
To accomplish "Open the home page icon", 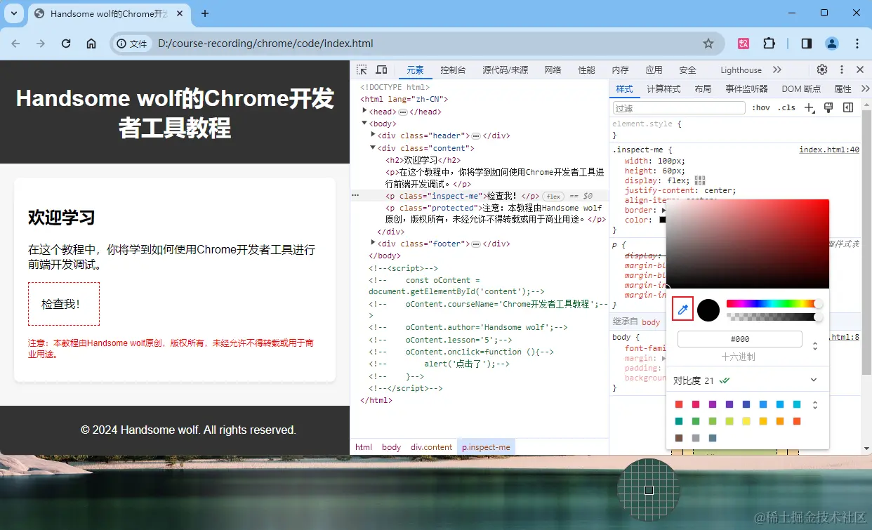I will [x=91, y=44].
